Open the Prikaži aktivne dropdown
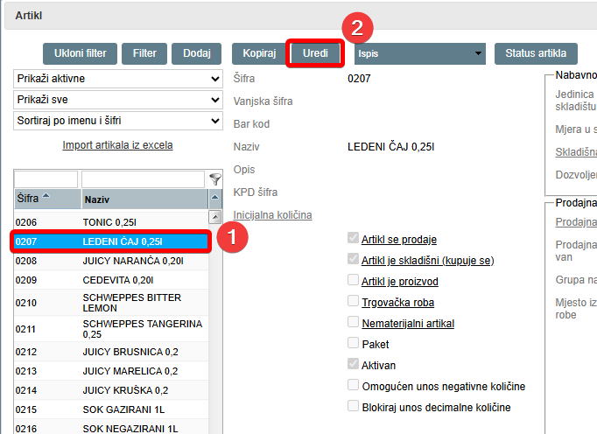The width and height of the screenshot is (597, 434). [118, 79]
